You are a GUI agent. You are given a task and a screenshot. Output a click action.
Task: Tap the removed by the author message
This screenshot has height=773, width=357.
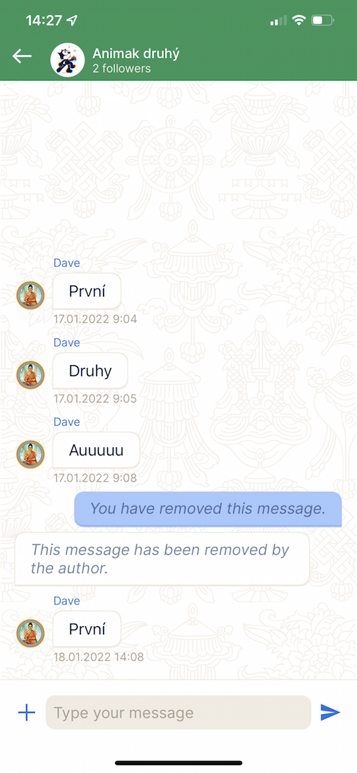tap(162, 559)
